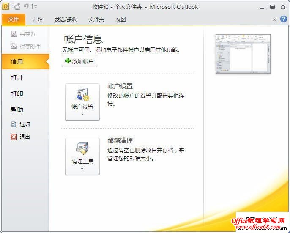
Task: Switch to the 文件夹 tab
Action: [x=96, y=19]
